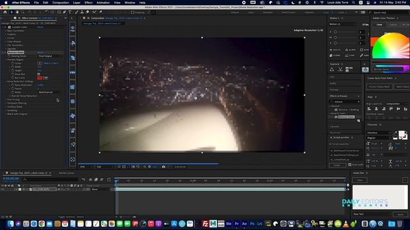
Task: Click the BLEND button in Motion panel
Action: 350,50
